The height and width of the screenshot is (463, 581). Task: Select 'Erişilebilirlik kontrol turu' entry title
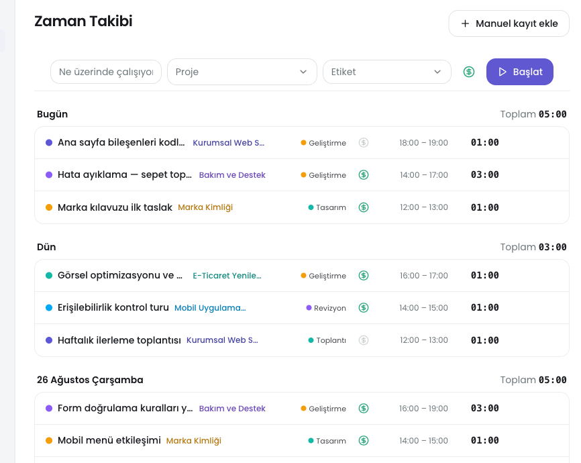[113, 308]
